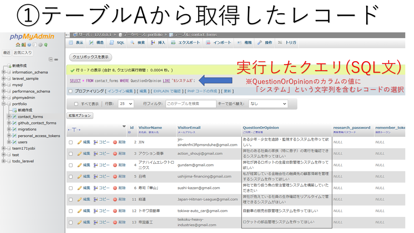
Task: Toggle the プロファイリング checkbox
Action: pyautogui.click(x=71, y=91)
